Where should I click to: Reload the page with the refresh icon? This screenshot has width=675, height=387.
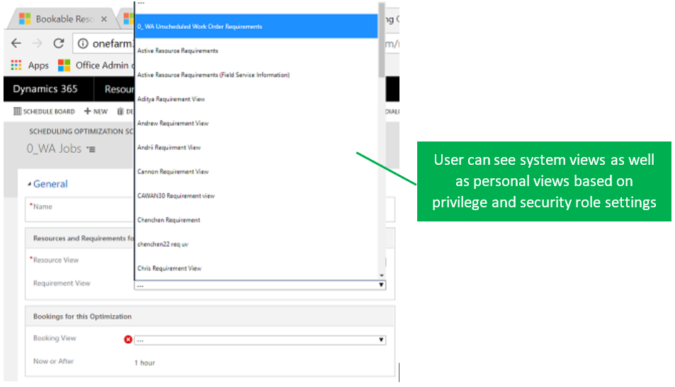(59, 43)
